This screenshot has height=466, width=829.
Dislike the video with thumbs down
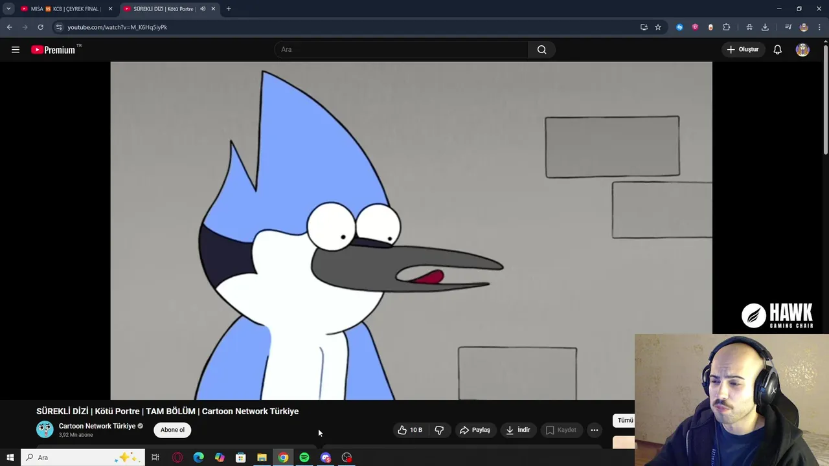(439, 430)
